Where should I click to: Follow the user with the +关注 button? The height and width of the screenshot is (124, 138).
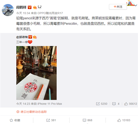(118, 7)
